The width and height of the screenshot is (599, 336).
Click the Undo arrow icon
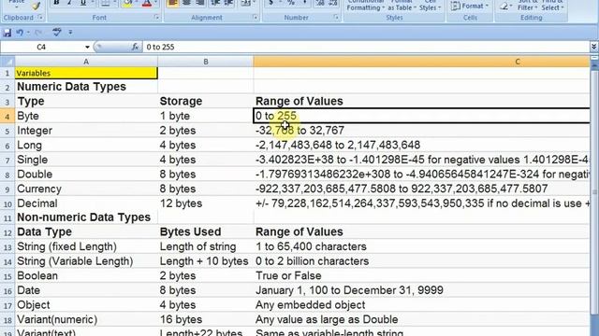point(20,33)
